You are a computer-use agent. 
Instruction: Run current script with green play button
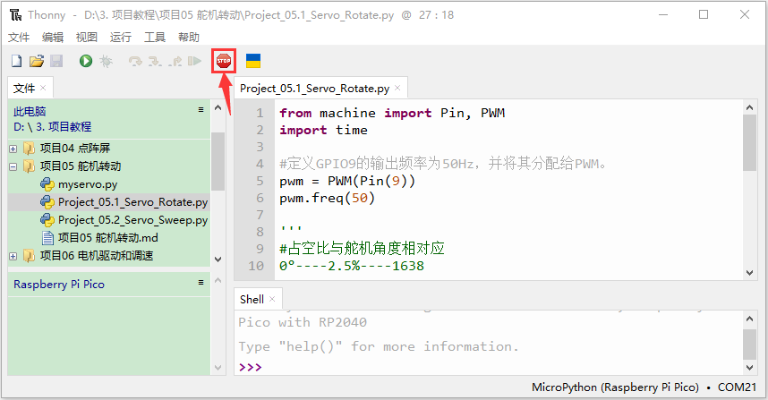[x=86, y=61]
